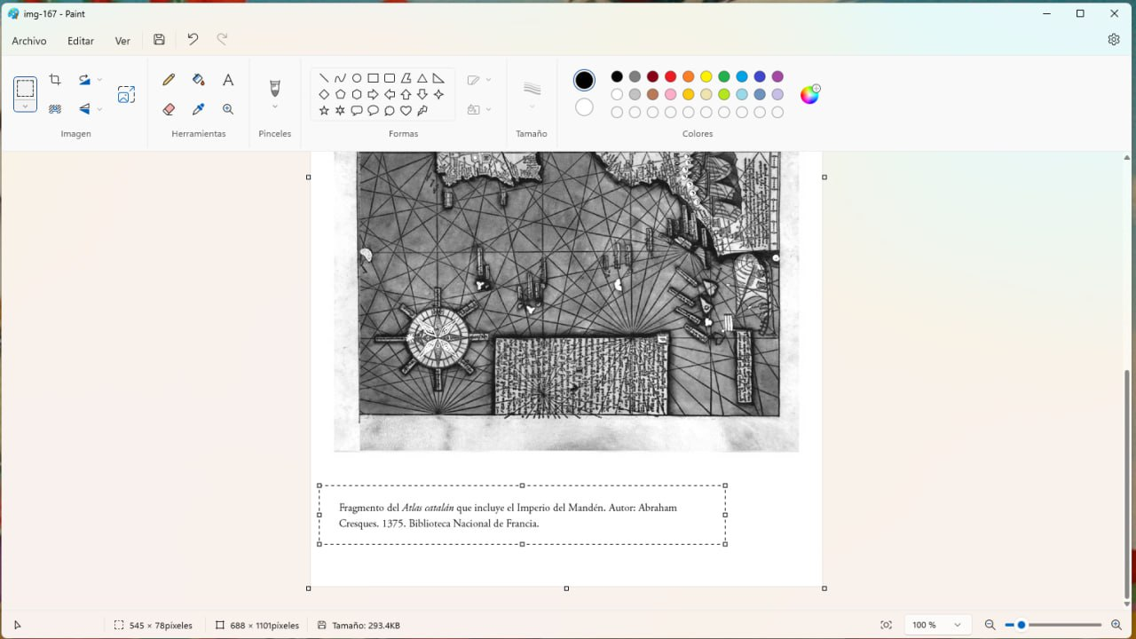Choose the orange color swatch
This screenshot has width=1136, height=639.
pyautogui.click(x=688, y=77)
